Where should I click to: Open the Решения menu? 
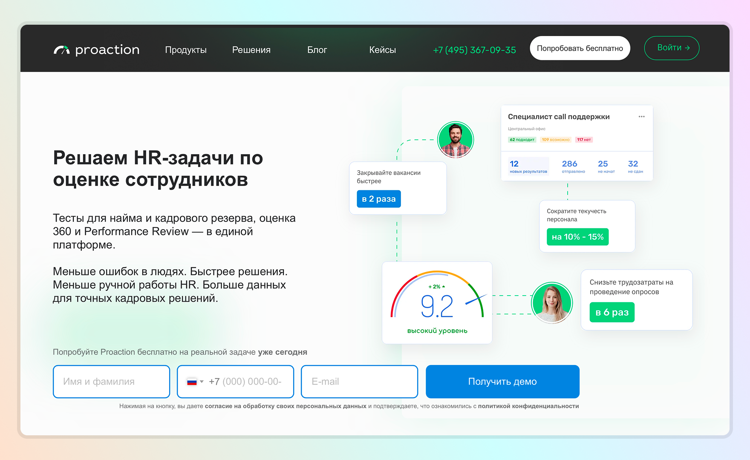[251, 50]
